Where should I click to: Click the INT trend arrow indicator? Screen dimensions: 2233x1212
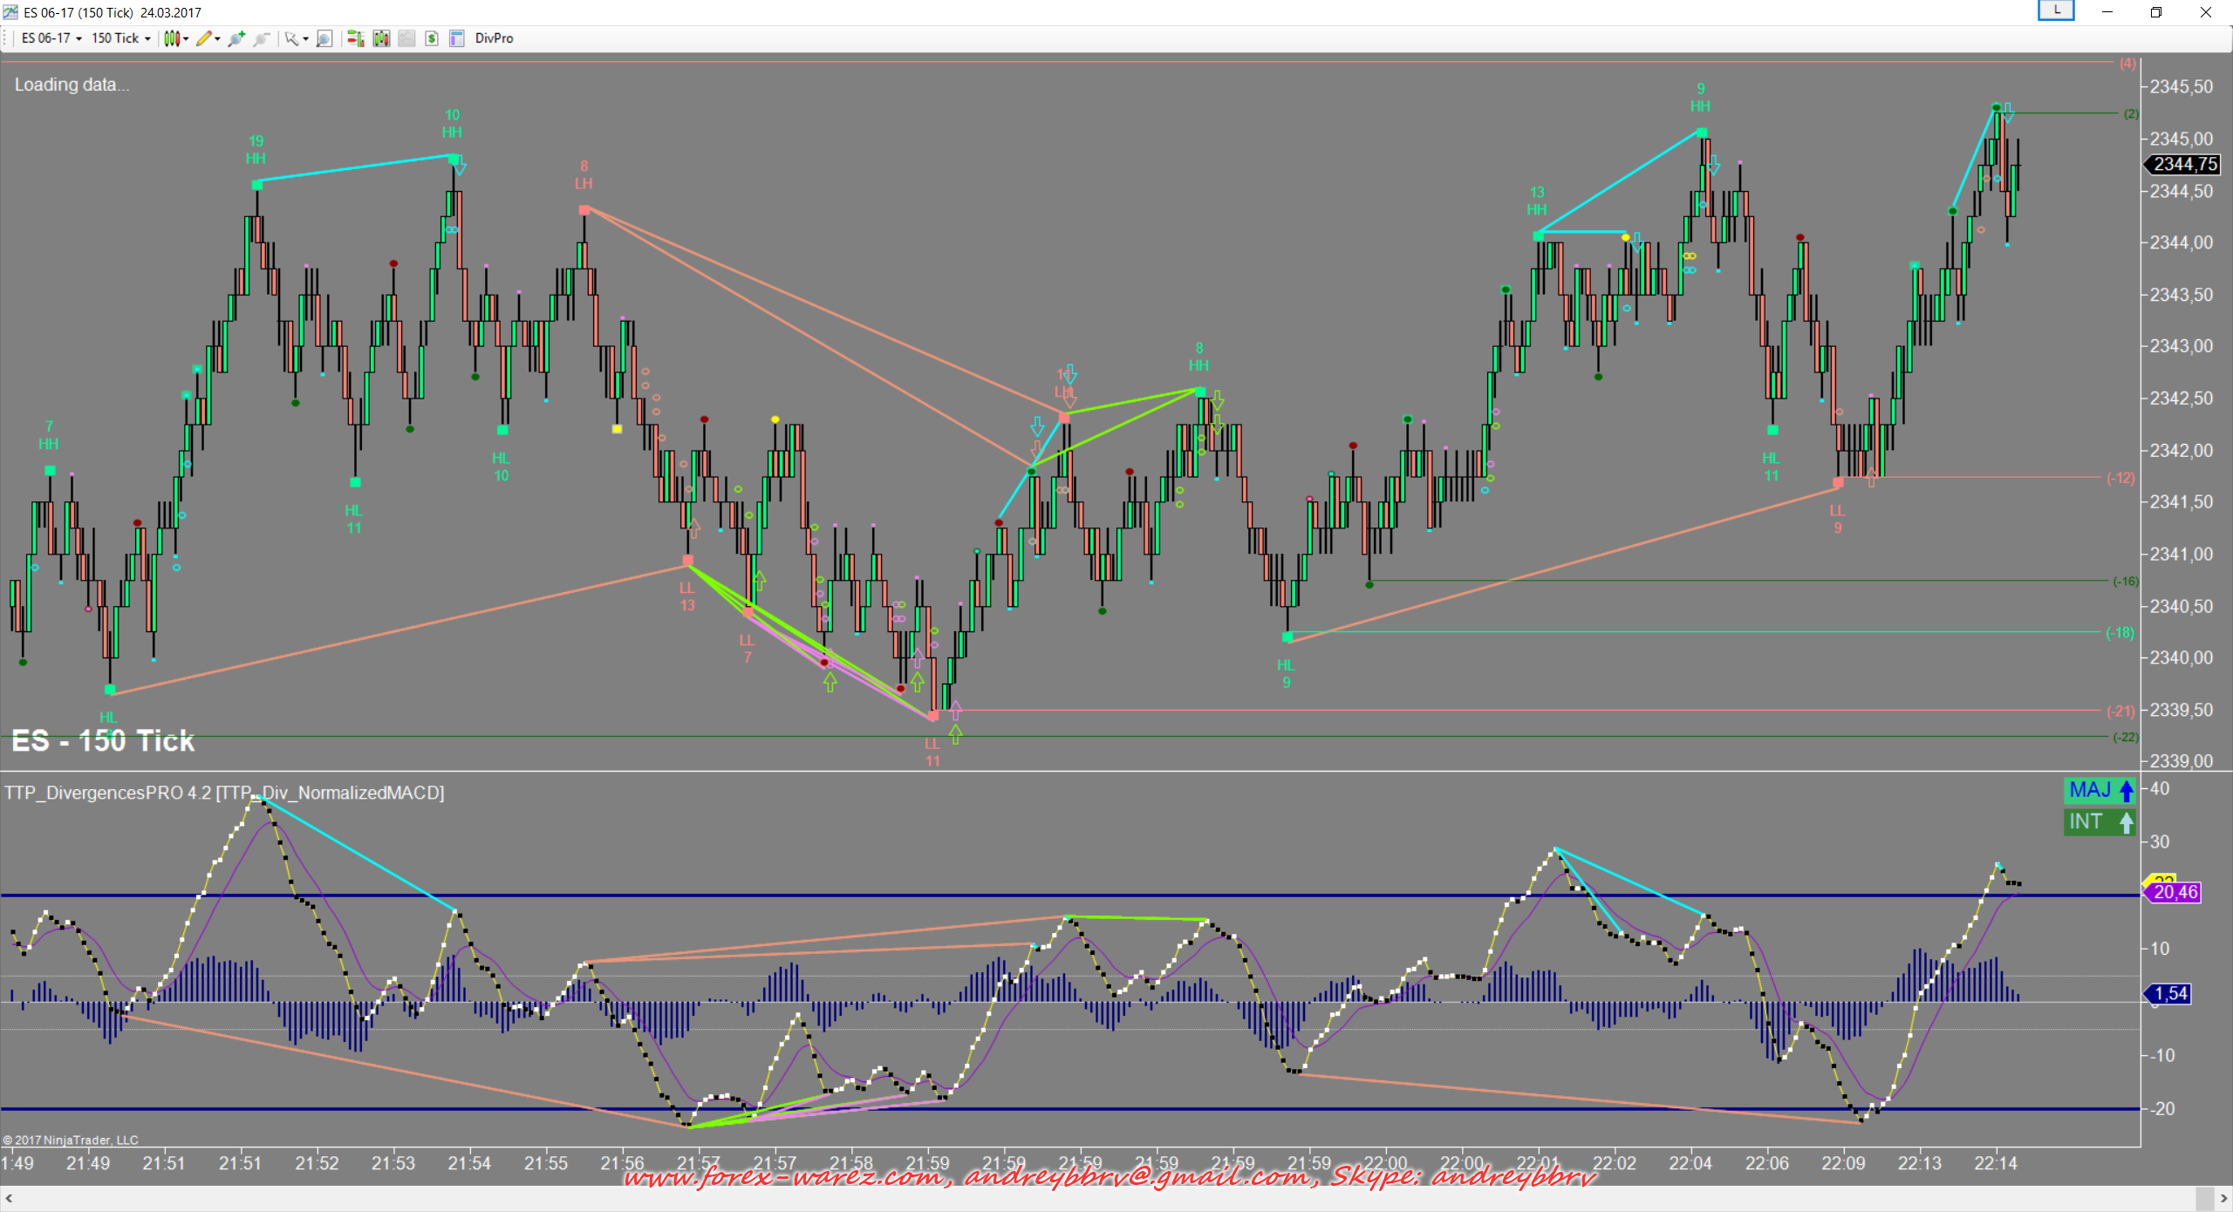[2100, 821]
